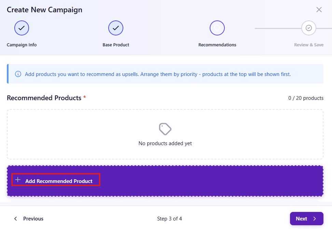Jump to the Review & Save step circle
Screen dimensions: 332x230
click(309, 28)
